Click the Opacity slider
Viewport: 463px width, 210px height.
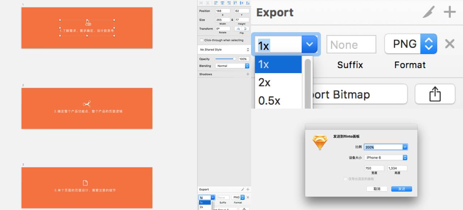click(x=225, y=59)
